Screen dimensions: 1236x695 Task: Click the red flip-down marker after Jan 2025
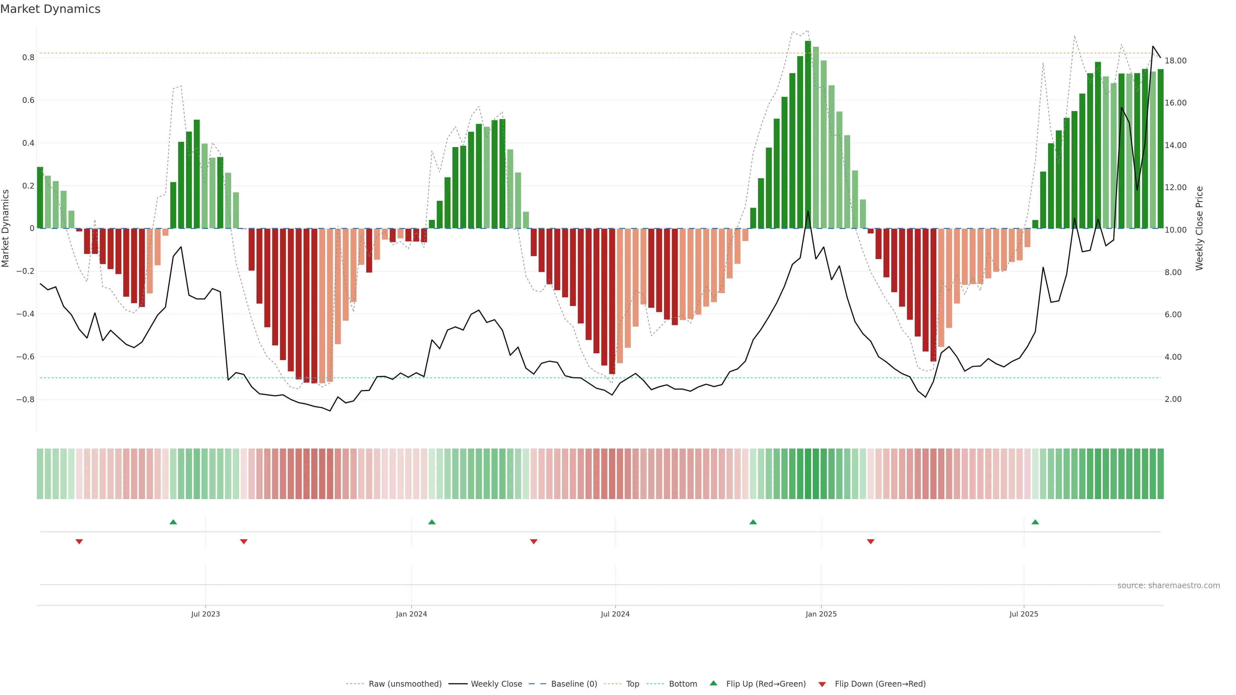870,542
